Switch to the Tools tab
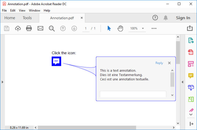 tap(27, 18)
